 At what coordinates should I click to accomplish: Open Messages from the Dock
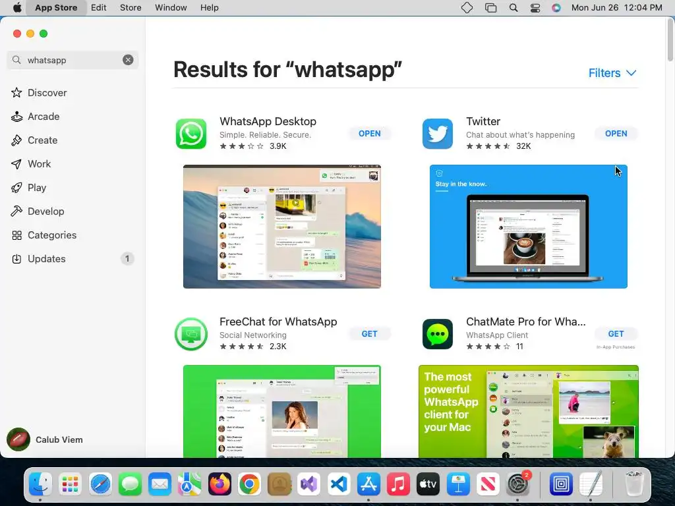pos(130,484)
